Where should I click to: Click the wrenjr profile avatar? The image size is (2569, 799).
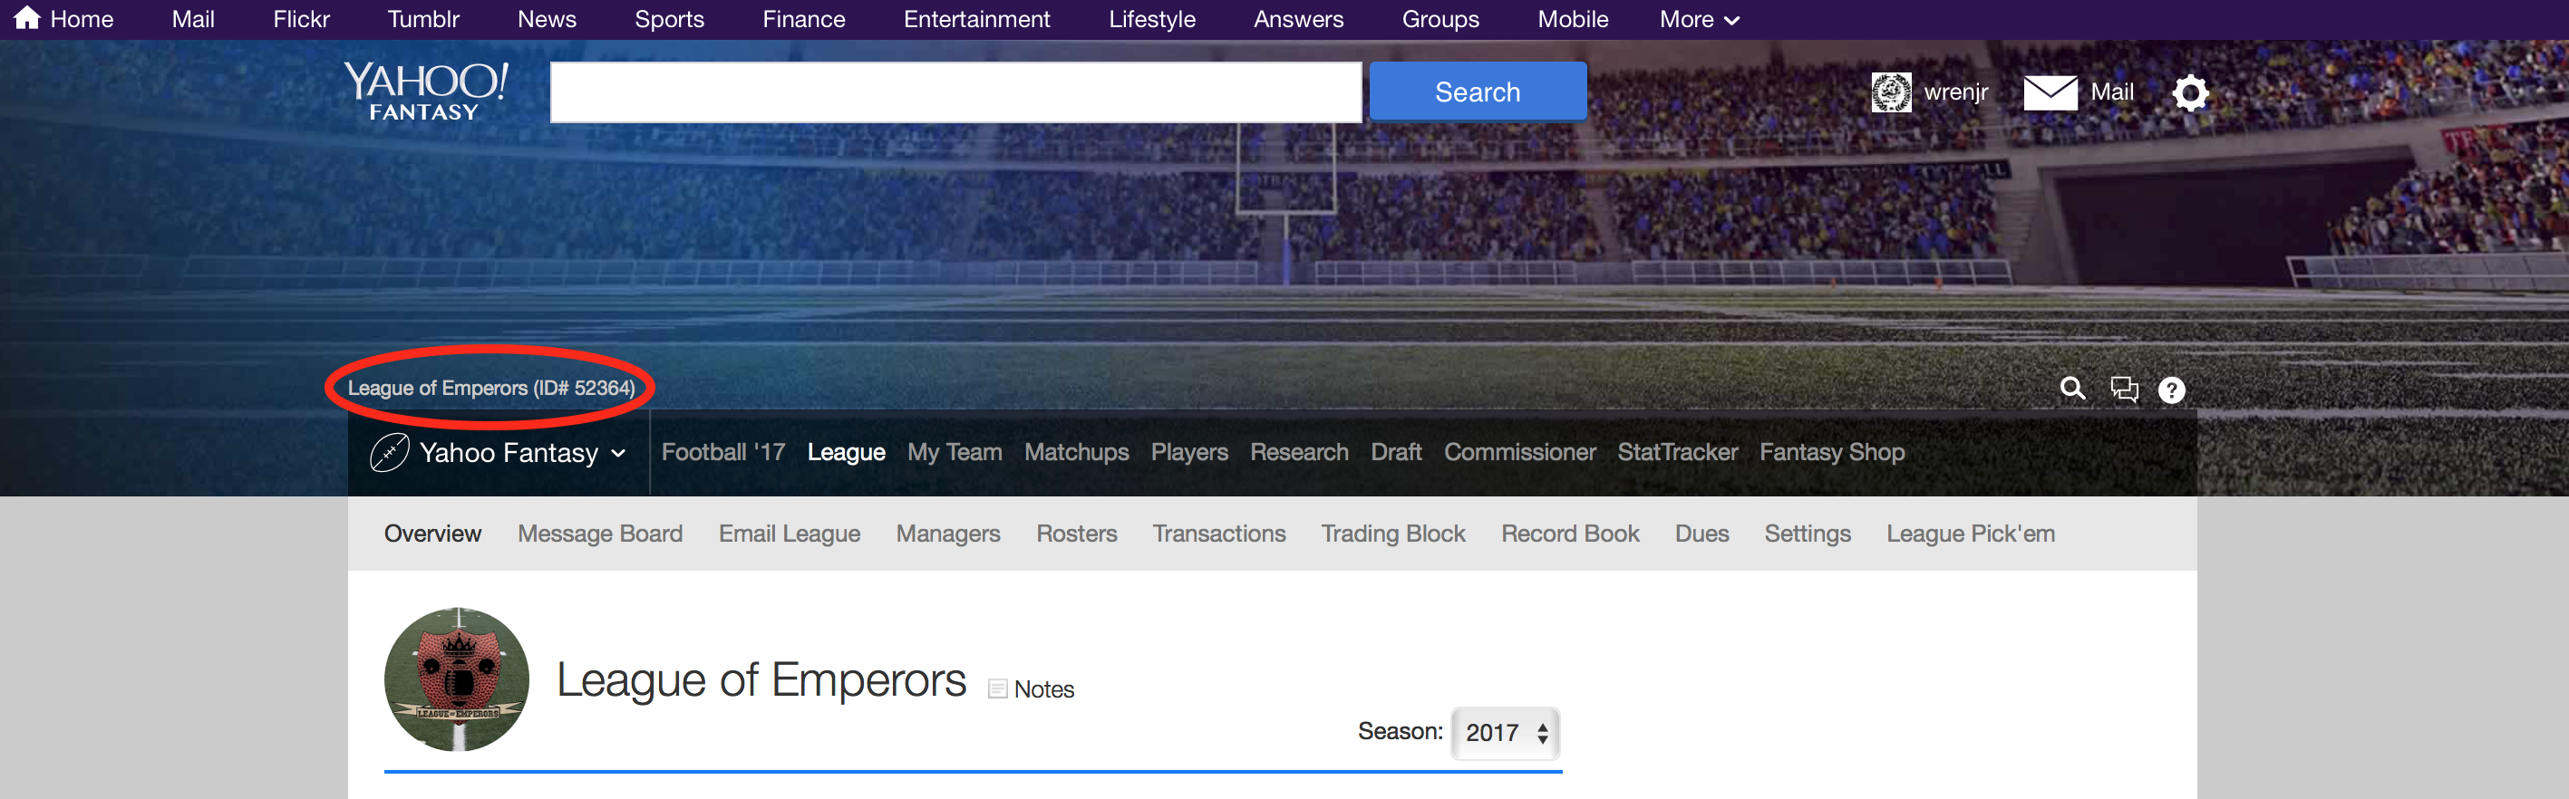coord(1891,92)
